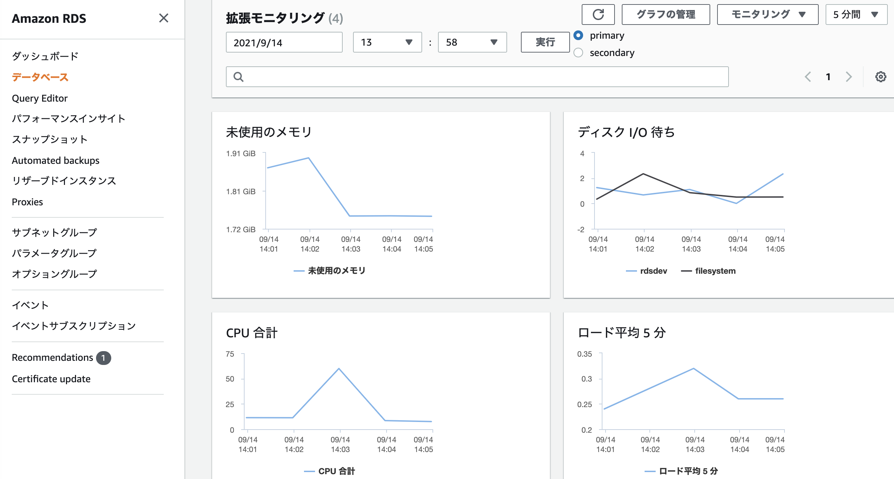Go to next page arrow
Viewport: 894px width, 479px height.
(x=848, y=77)
